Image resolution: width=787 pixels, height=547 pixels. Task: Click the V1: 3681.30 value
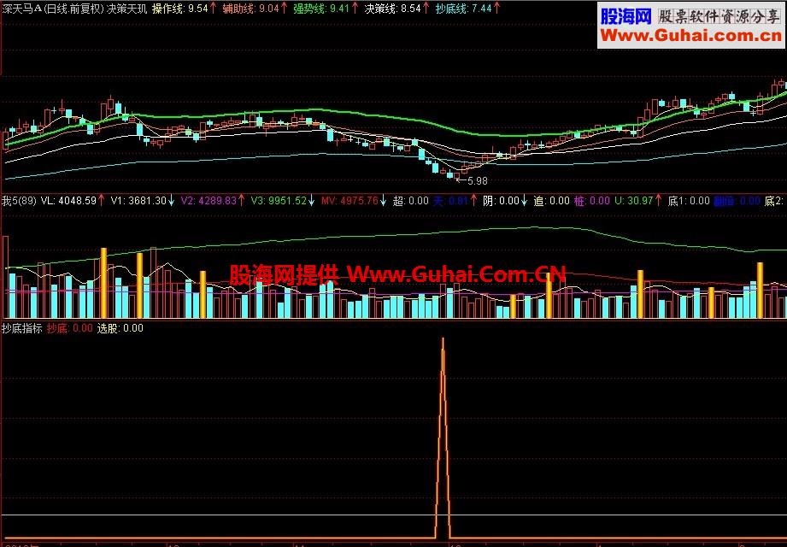138,201
